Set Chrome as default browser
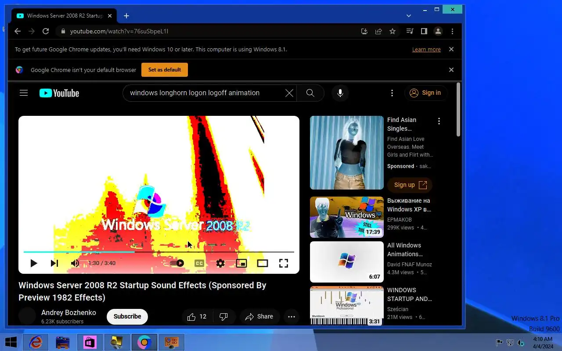562x351 pixels. coord(165,70)
